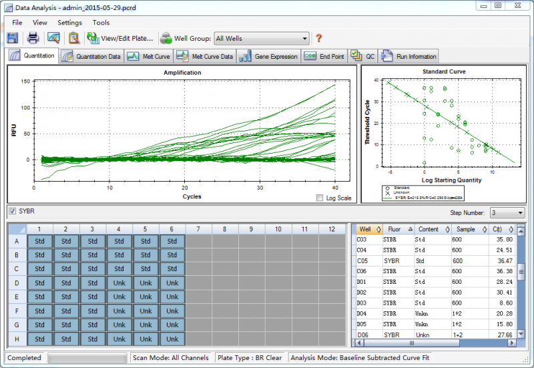Uncheck the SYBR fluorophore checkbox
The image size is (534, 368).
pyautogui.click(x=13, y=212)
